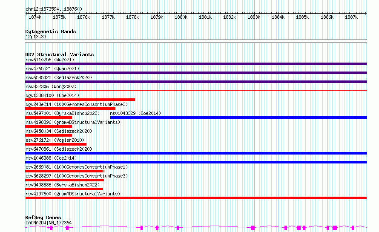This screenshot has height=232, width=379.
Task: Open esv2669081 (1000GenomesConsortiumPhase1) label
Action: [x=77, y=167]
